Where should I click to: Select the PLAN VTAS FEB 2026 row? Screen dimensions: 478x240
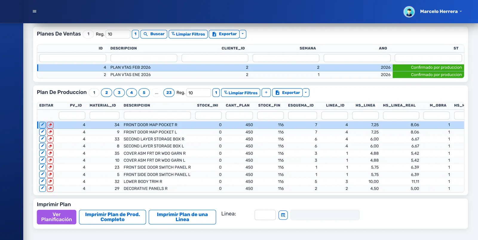[x=250, y=68]
